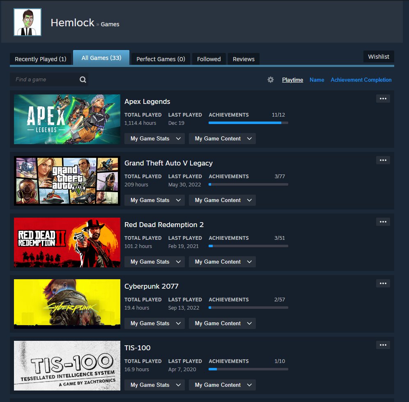Click the 209 hours playtime value
409x402 pixels.
tap(136, 184)
